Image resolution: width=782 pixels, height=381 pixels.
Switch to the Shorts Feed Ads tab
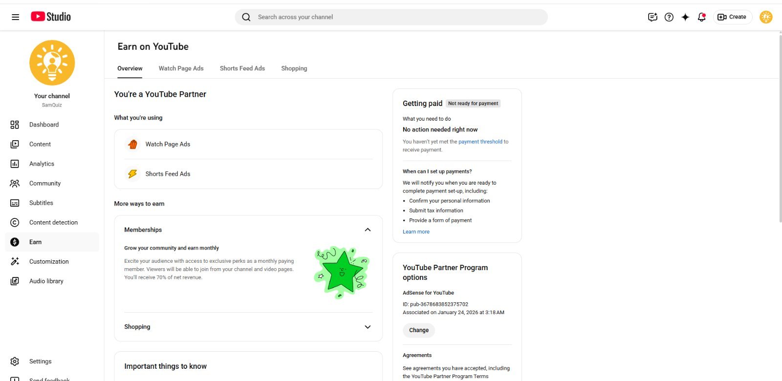(242, 68)
